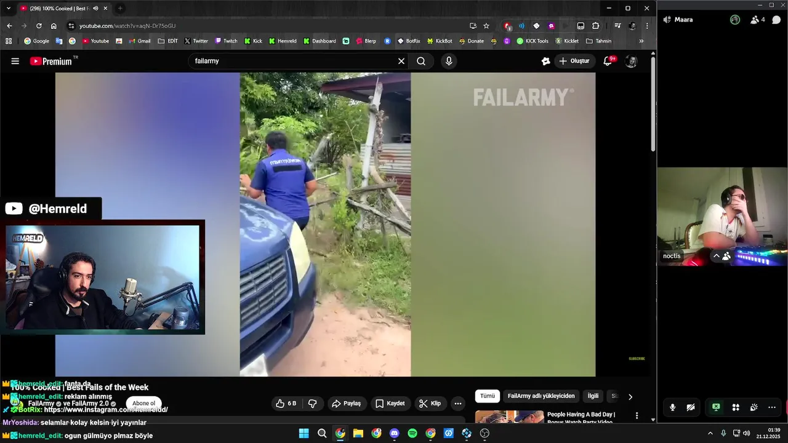Image resolution: width=788 pixels, height=443 pixels.
Task: Open the Tahmin bookmarks folder
Action: pyautogui.click(x=599, y=41)
